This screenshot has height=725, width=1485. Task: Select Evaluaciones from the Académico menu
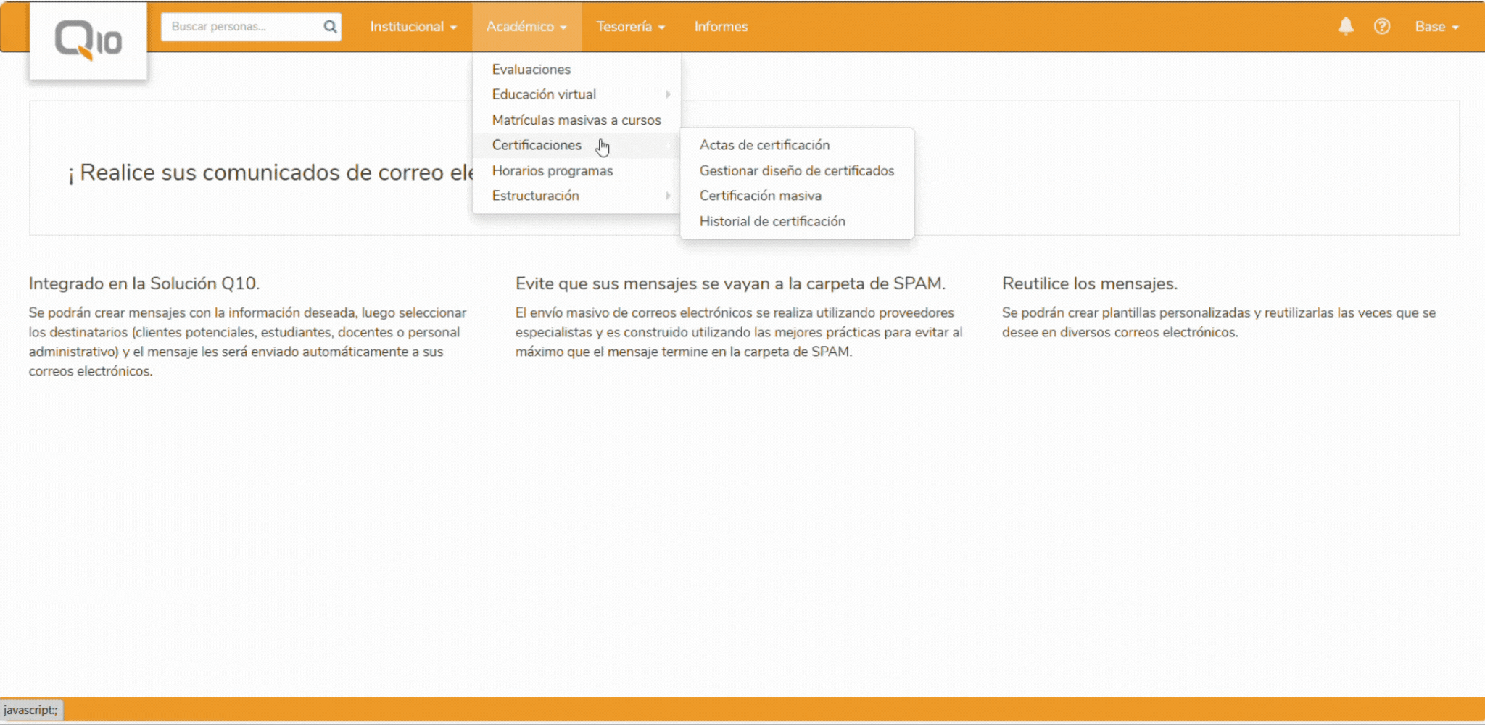pos(531,70)
